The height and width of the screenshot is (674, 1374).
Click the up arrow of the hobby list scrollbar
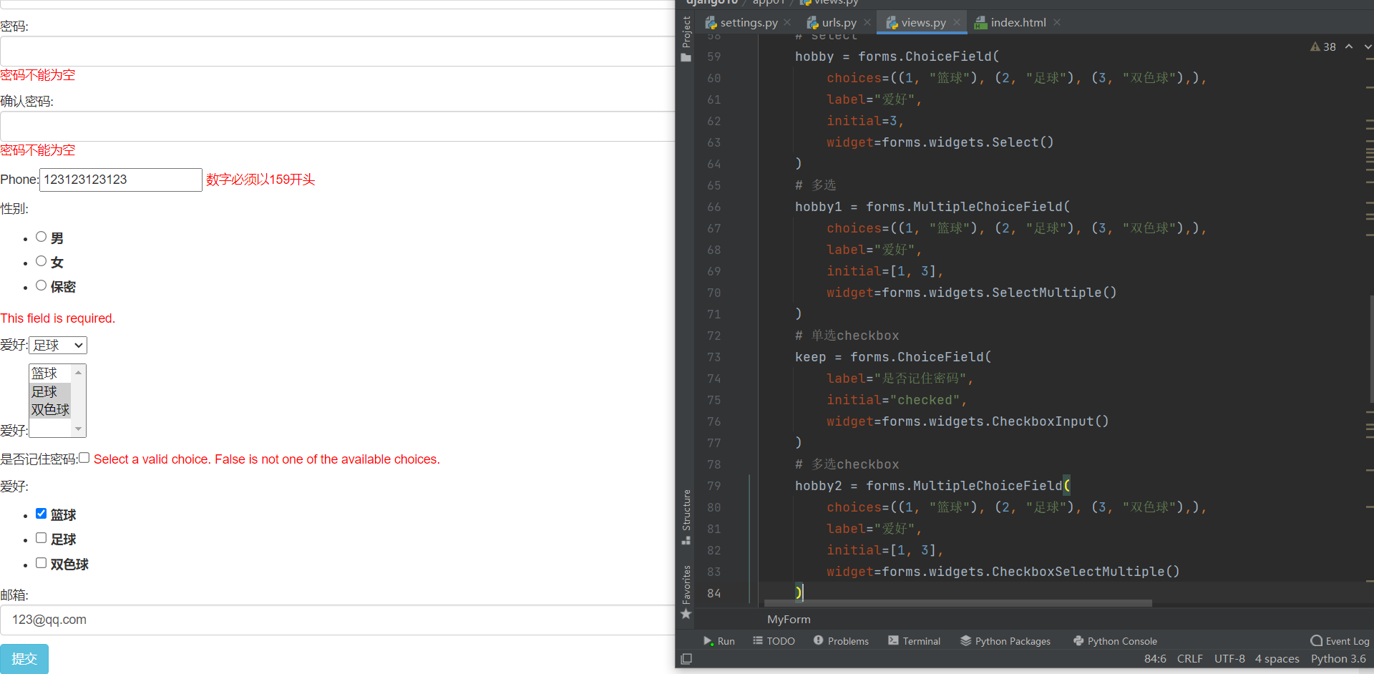(79, 372)
